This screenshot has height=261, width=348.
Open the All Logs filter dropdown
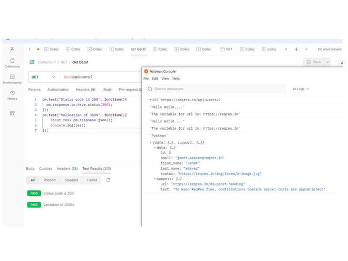click(x=301, y=89)
